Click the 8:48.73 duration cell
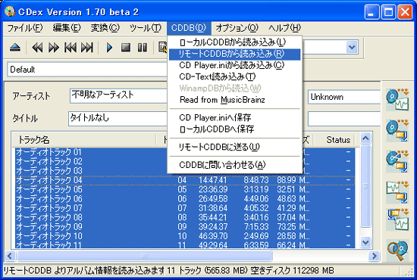This screenshot has height=280, width=417. pyautogui.click(x=256, y=180)
